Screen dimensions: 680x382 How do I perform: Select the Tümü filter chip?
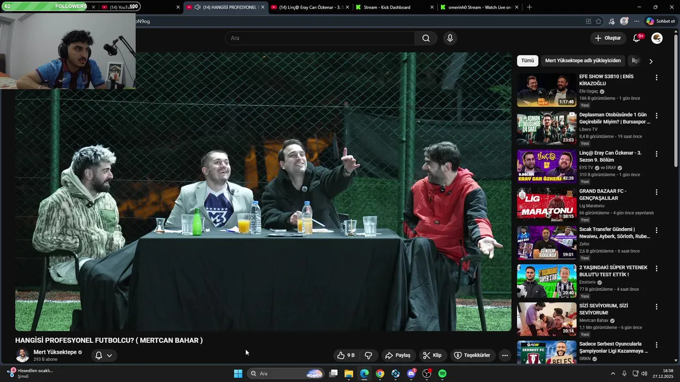(x=528, y=60)
